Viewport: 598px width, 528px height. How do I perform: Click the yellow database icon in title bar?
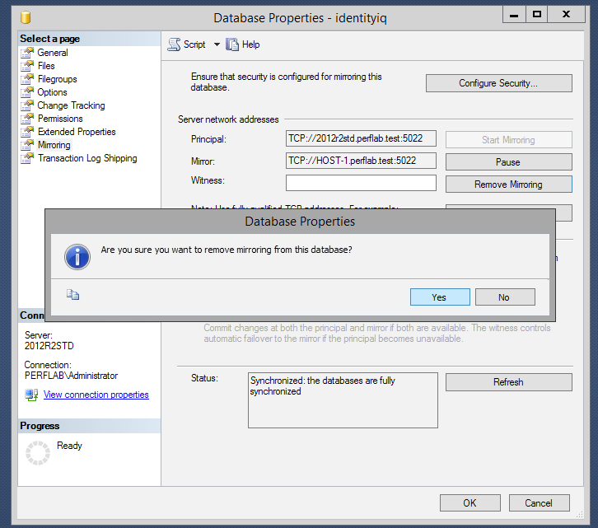(x=26, y=17)
